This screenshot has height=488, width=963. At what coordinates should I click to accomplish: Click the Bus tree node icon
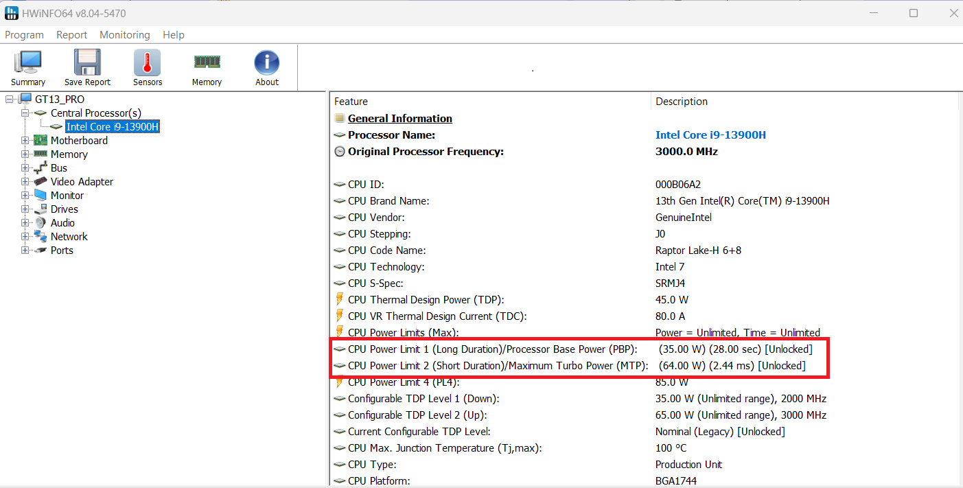point(40,167)
